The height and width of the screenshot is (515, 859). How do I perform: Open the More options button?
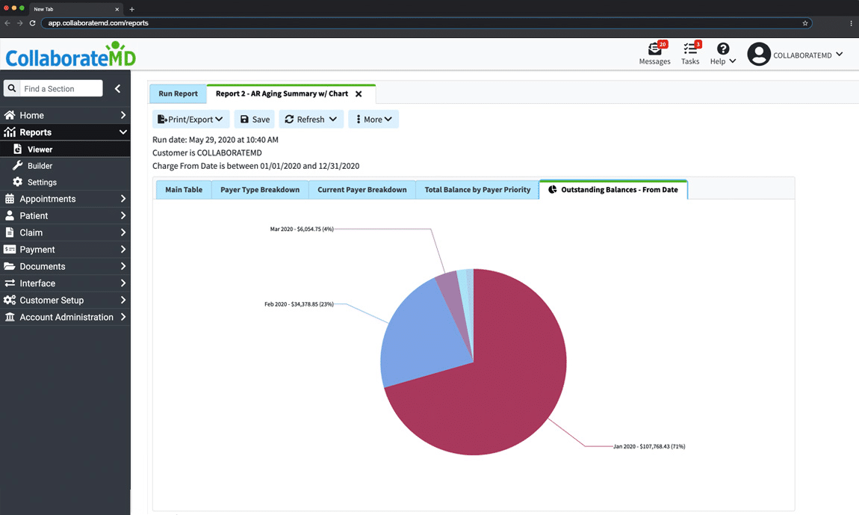click(373, 119)
